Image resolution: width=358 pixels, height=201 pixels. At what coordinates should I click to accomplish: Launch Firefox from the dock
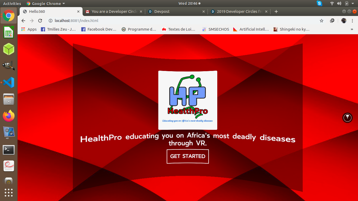click(9, 116)
